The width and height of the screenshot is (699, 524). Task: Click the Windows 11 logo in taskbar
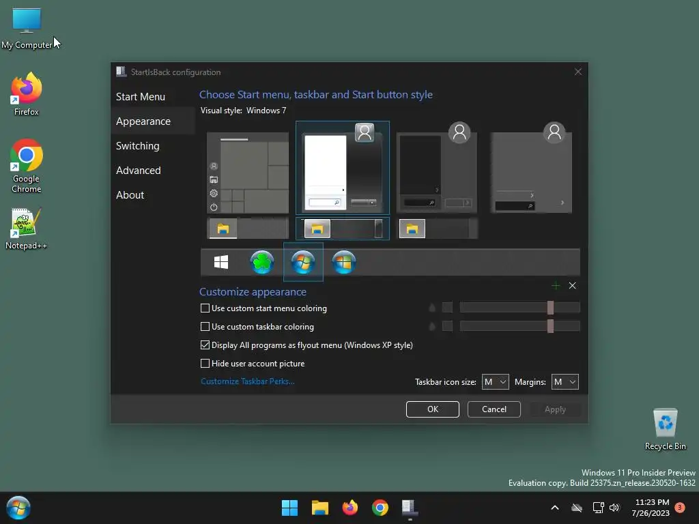pyautogui.click(x=289, y=508)
